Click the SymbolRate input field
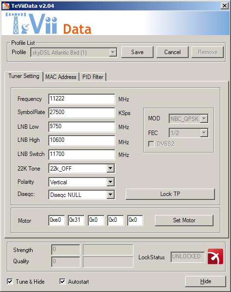 (82, 113)
